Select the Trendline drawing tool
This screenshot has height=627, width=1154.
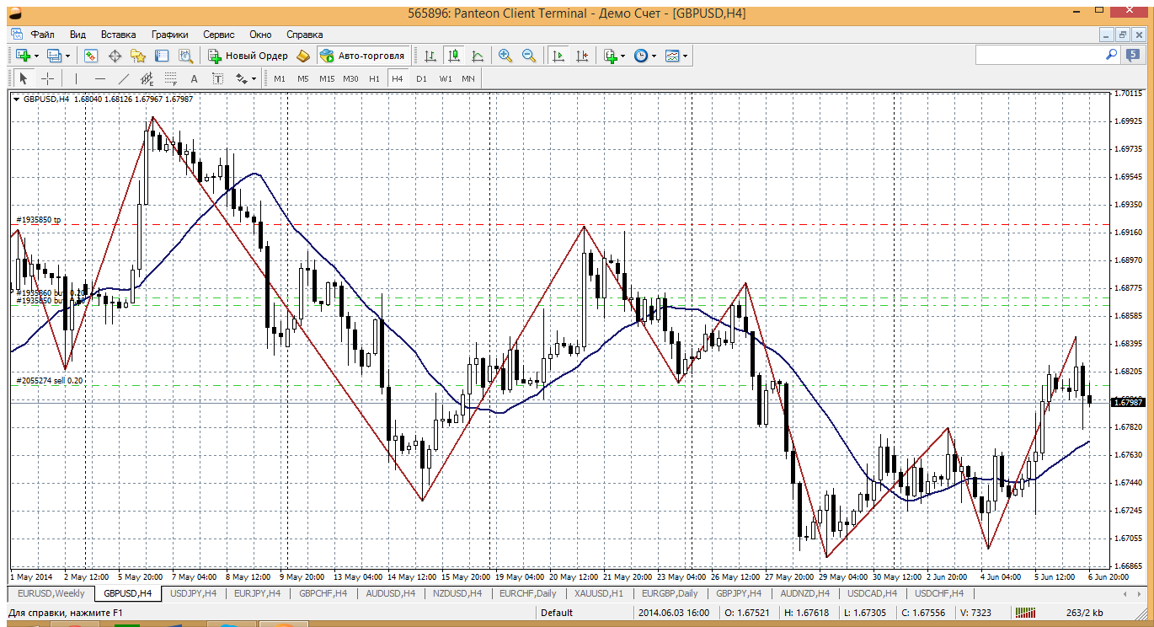[124, 78]
